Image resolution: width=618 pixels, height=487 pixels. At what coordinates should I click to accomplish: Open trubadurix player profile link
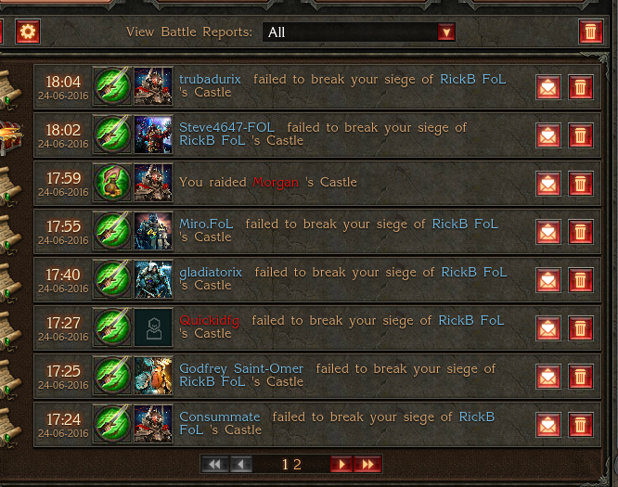210,79
